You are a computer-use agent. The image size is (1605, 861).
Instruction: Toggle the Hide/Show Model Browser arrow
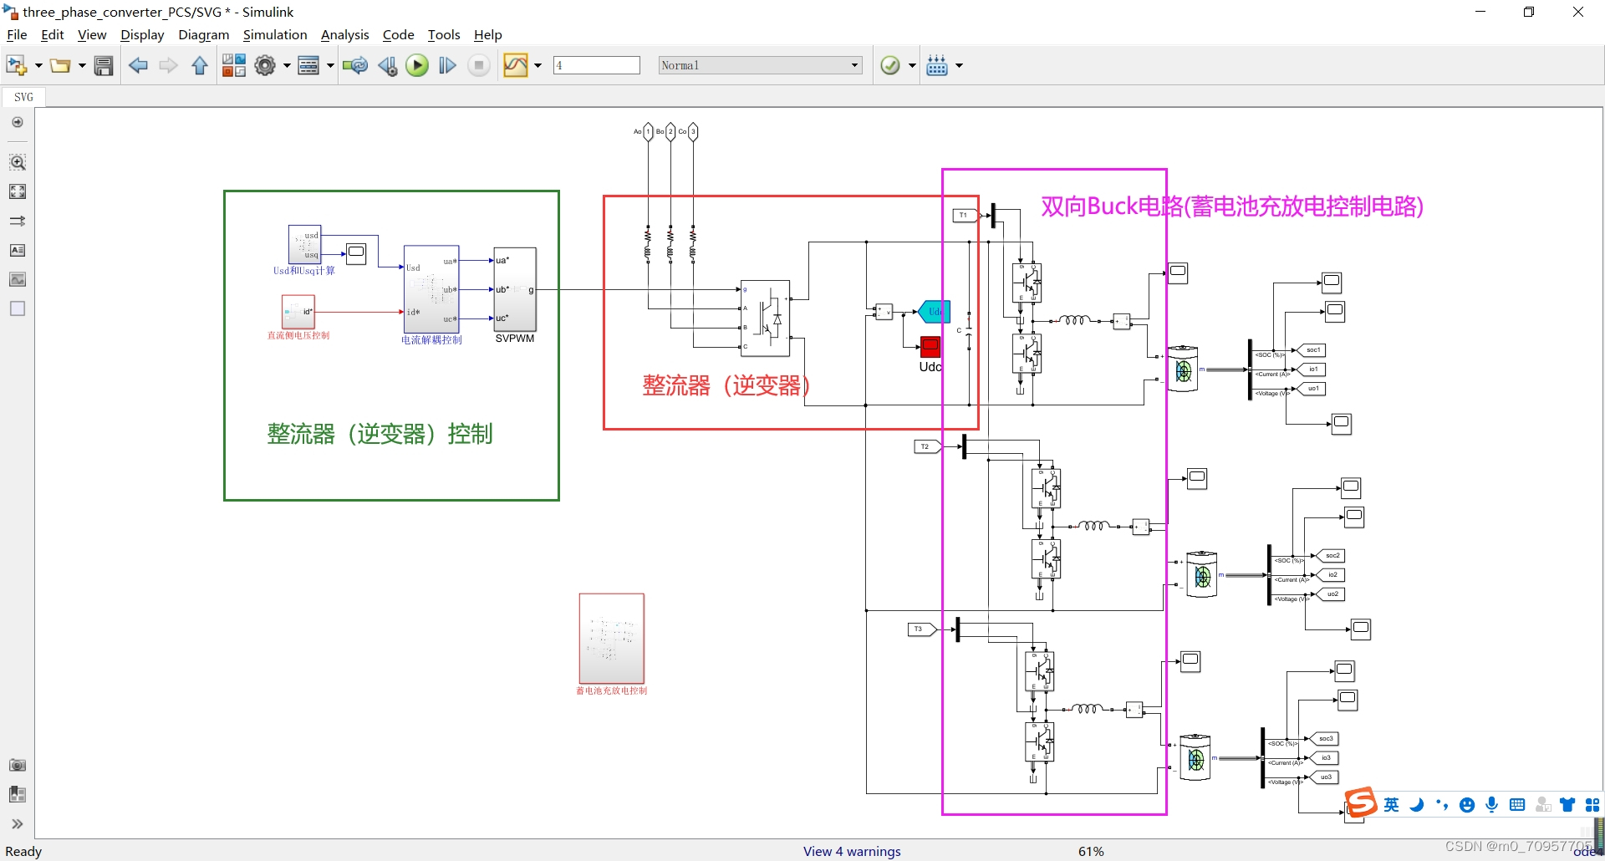(18, 122)
